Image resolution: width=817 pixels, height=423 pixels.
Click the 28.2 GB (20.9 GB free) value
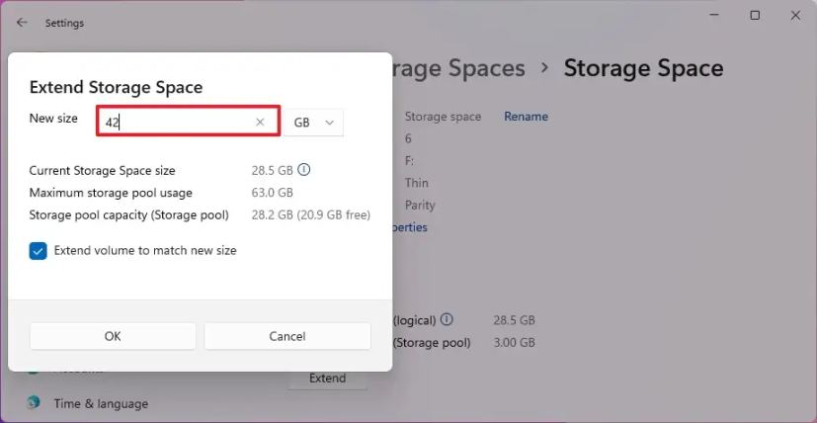tap(311, 214)
